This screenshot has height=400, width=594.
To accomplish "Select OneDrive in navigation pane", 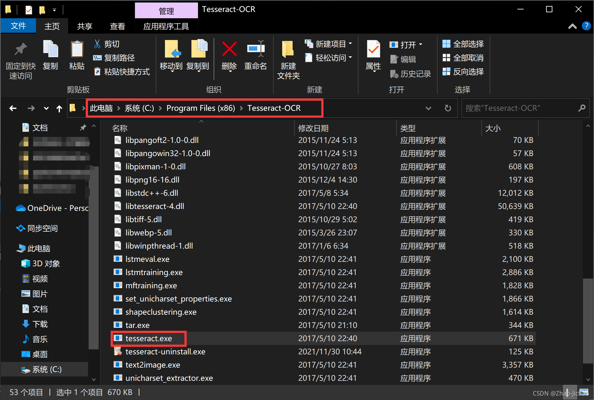I will click(x=52, y=208).
